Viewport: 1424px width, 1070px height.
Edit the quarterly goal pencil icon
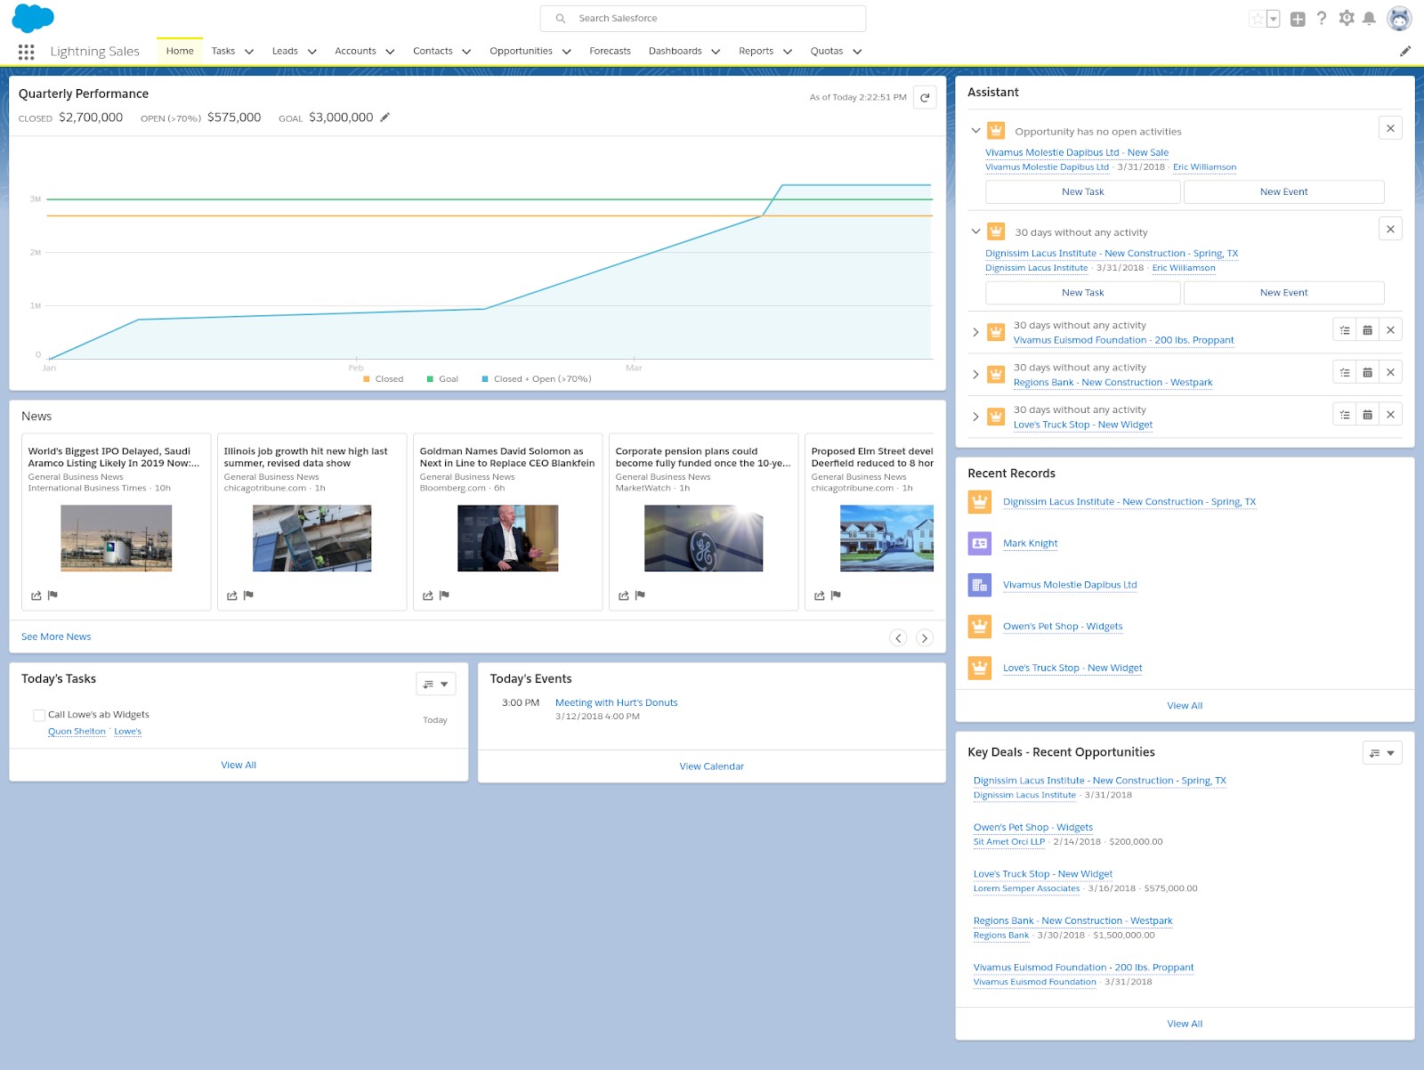(x=385, y=117)
